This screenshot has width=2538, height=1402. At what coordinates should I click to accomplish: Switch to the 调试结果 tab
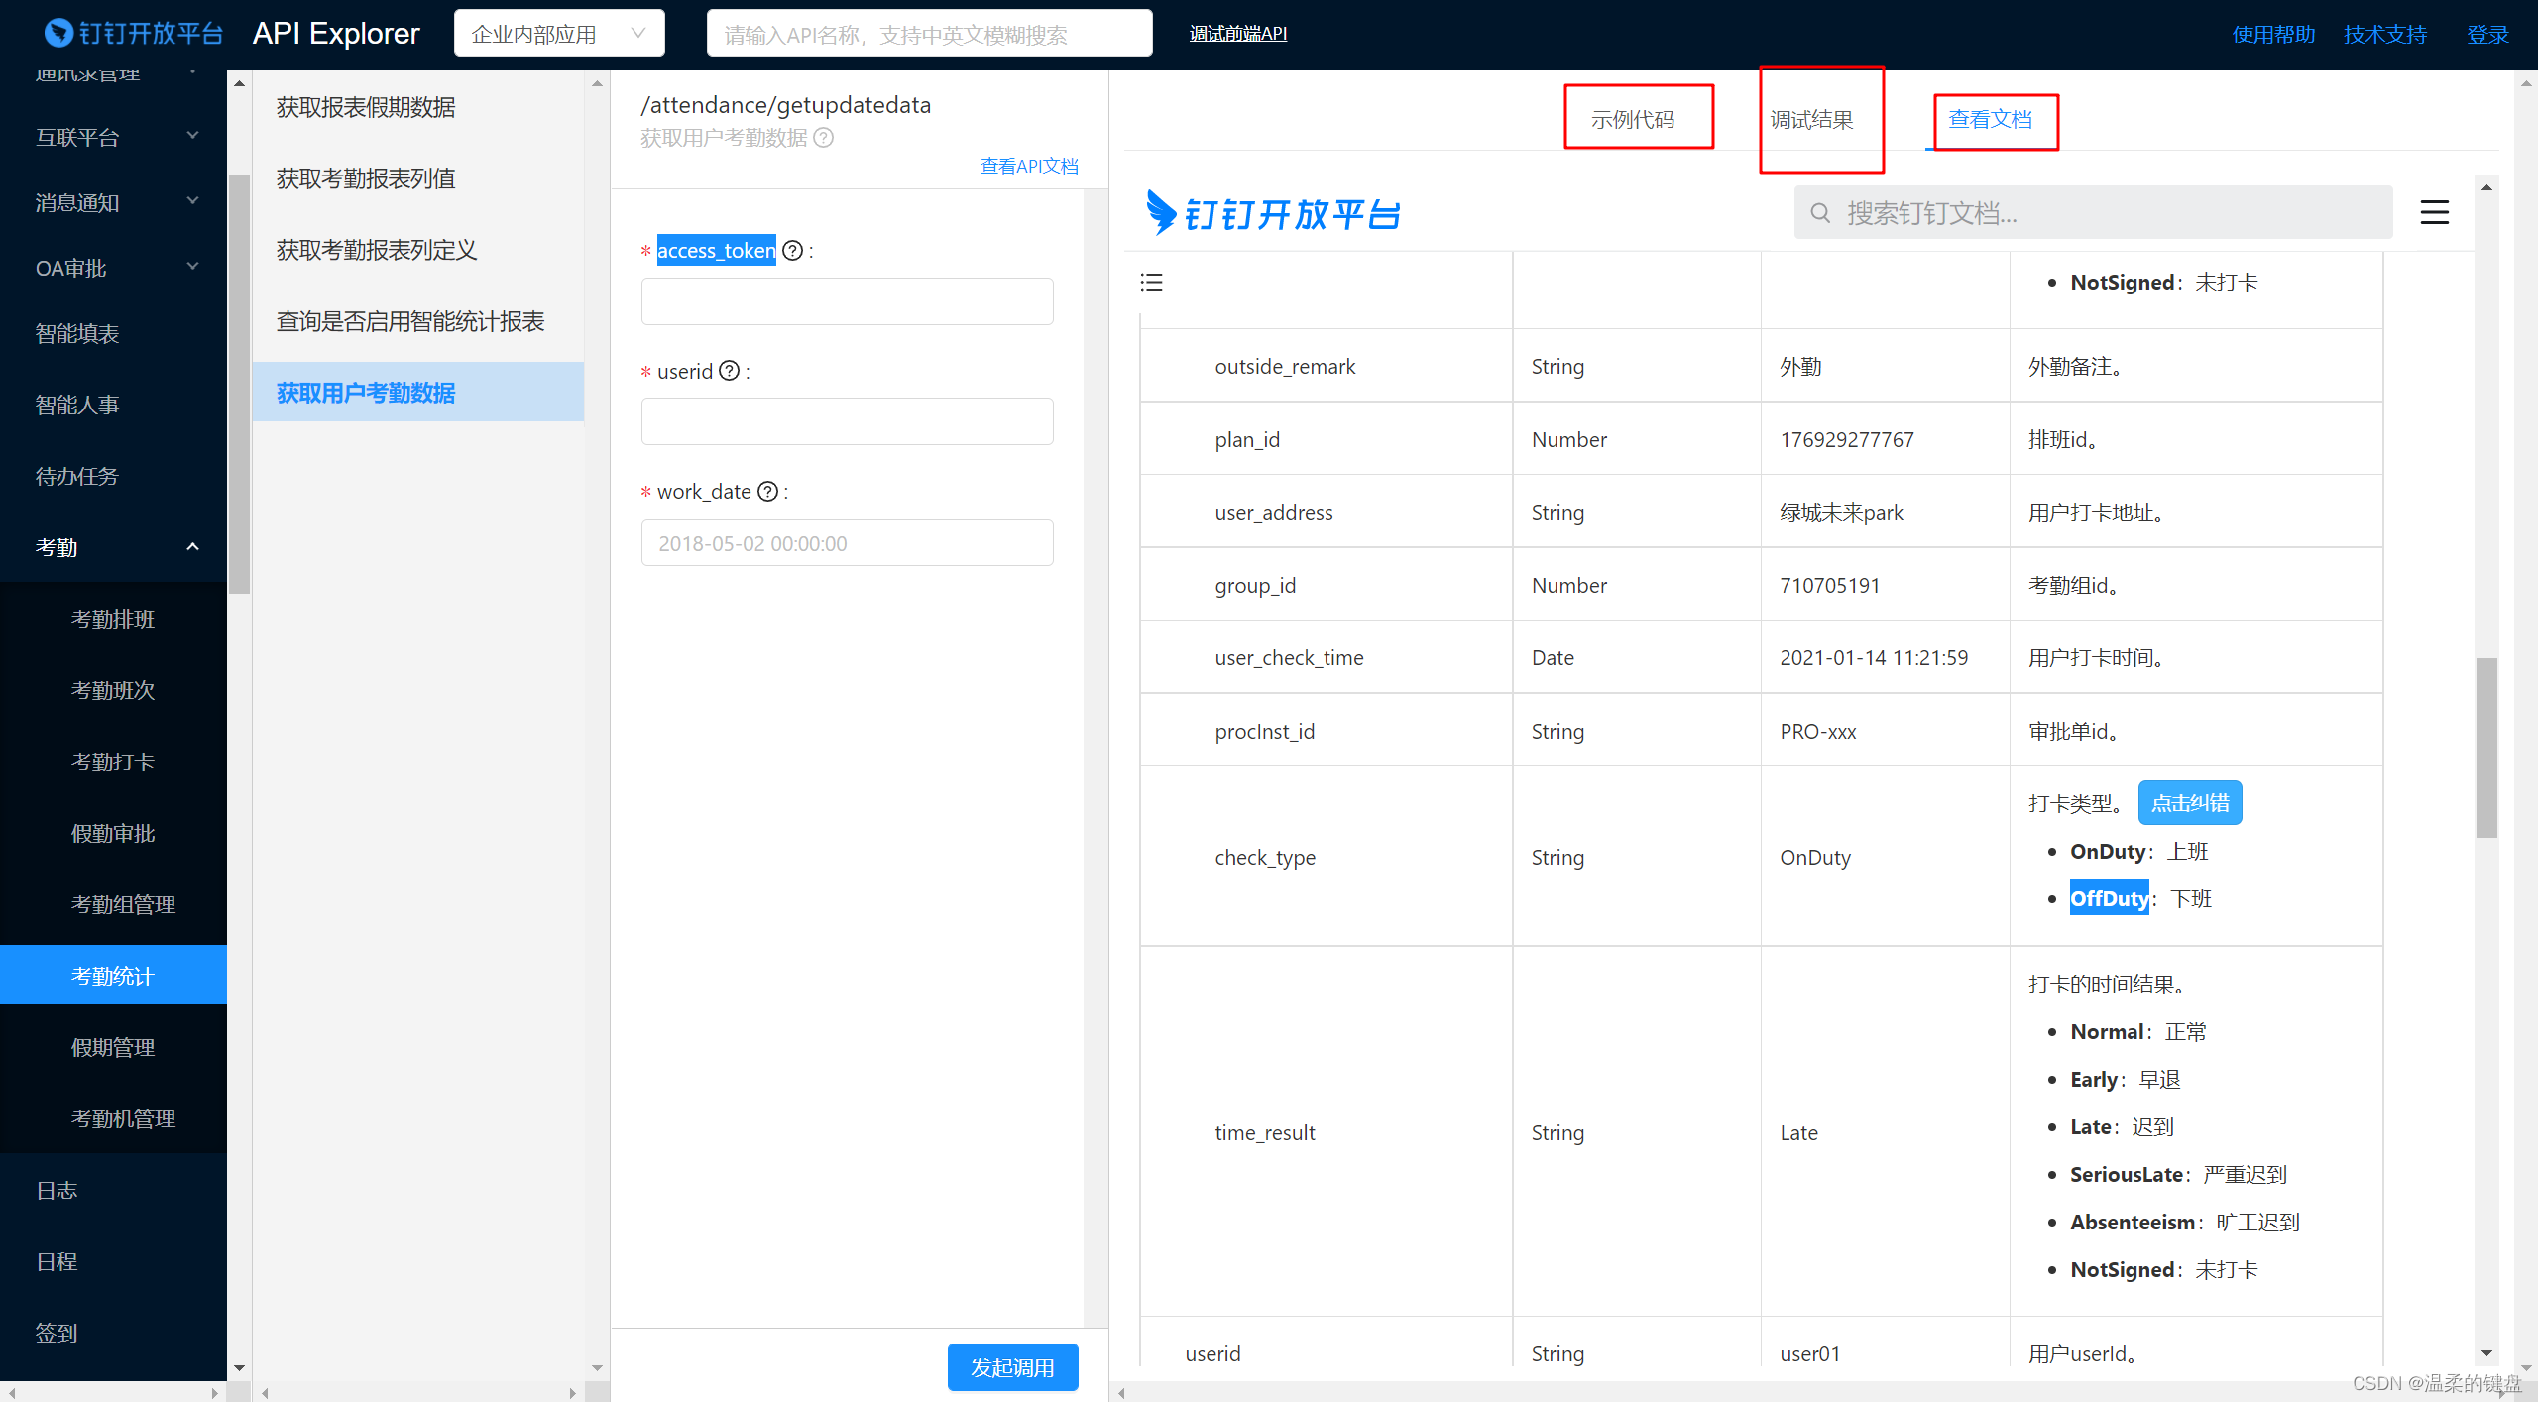(x=1811, y=120)
